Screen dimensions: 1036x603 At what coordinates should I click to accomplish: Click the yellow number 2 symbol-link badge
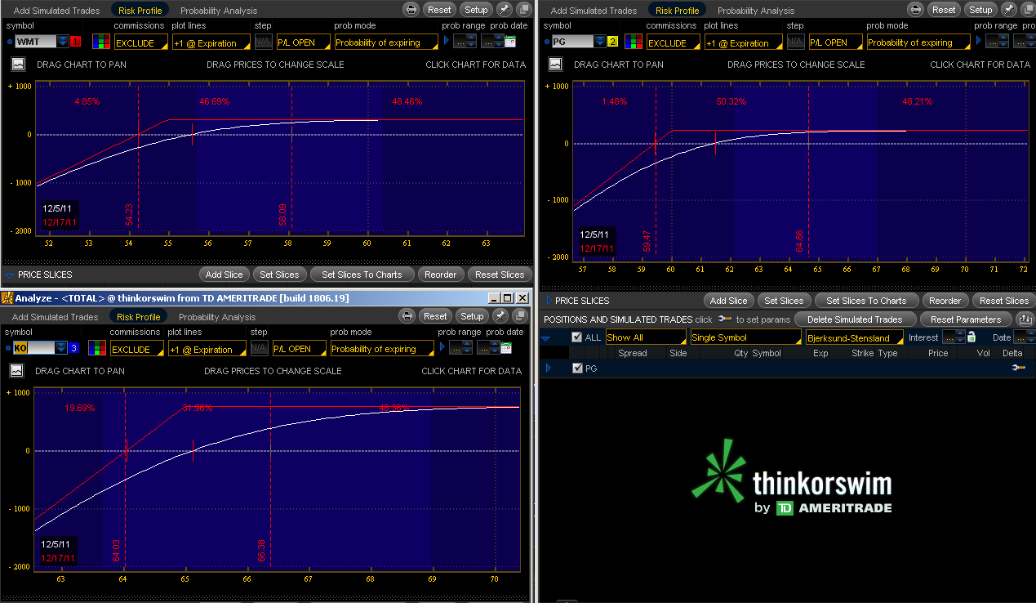click(613, 42)
